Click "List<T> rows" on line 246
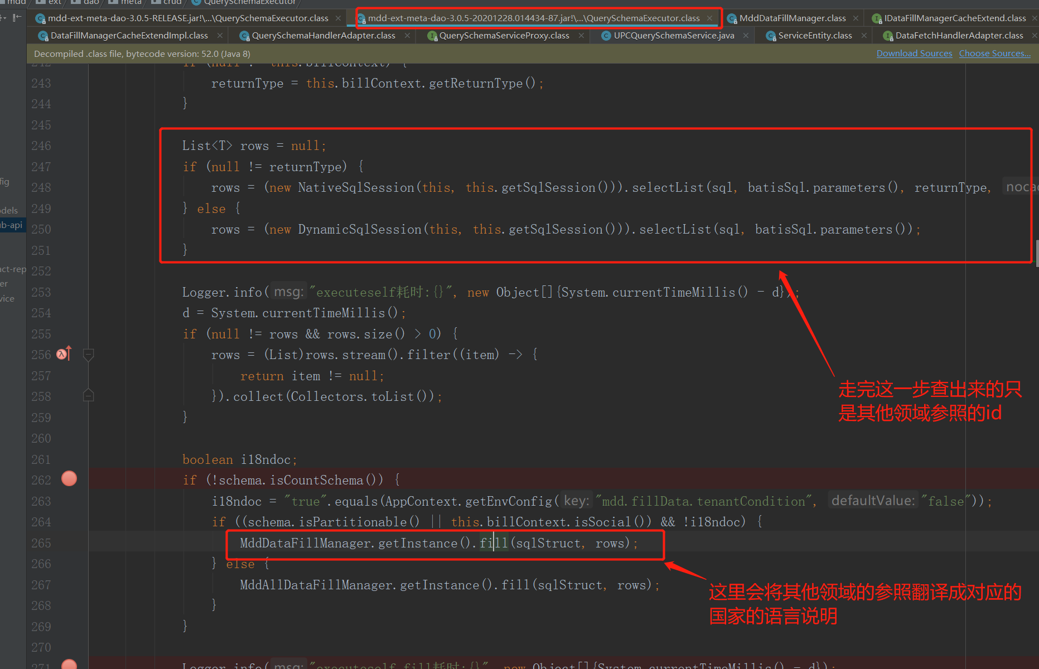1039x669 pixels. click(x=225, y=146)
